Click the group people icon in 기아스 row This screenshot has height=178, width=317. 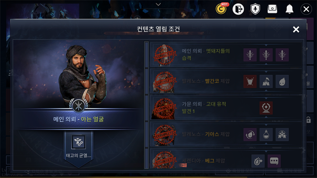pyautogui.click(x=282, y=134)
